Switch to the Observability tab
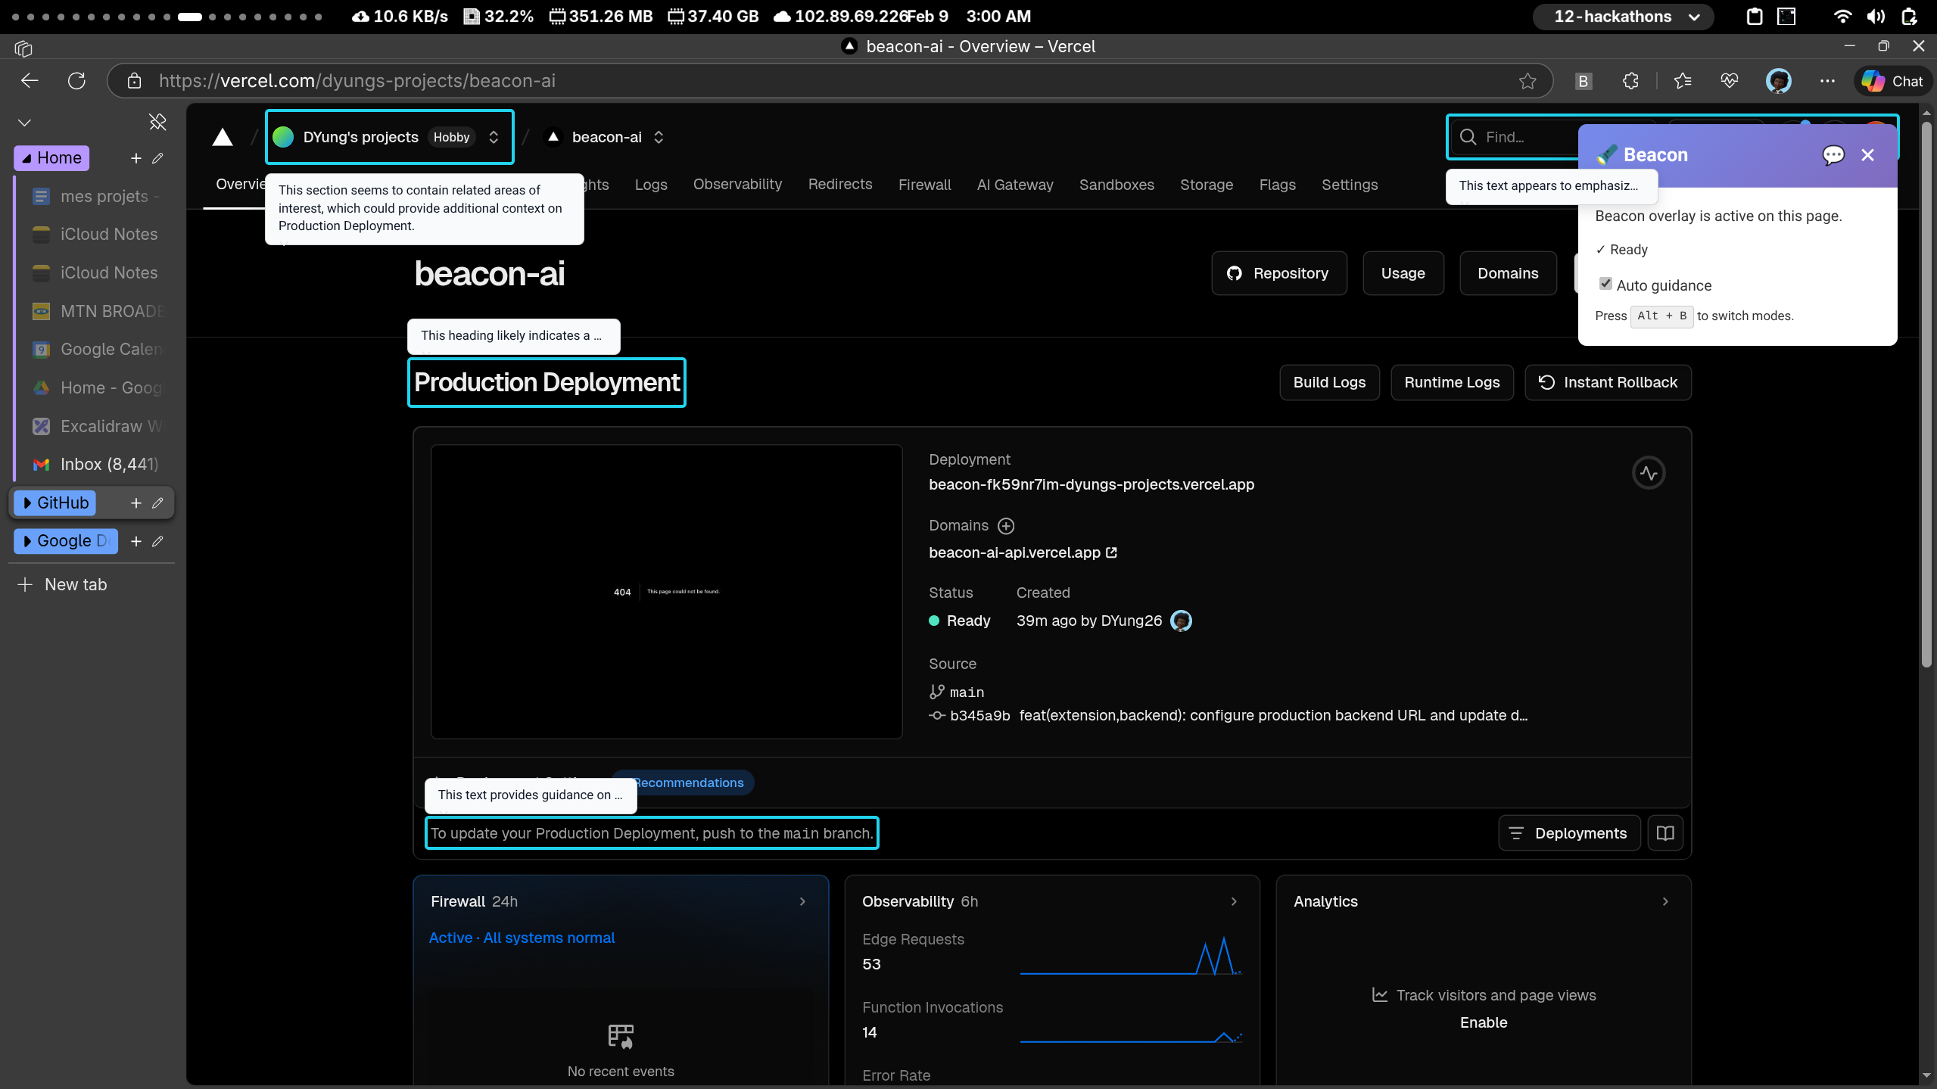1937x1089 pixels. point(737,185)
